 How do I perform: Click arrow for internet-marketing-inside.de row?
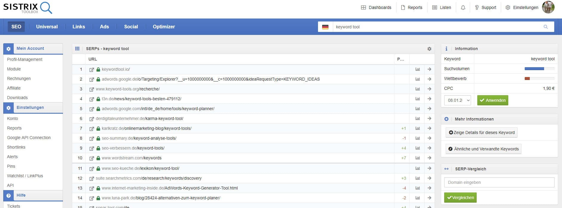pyautogui.click(x=429, y=188)
